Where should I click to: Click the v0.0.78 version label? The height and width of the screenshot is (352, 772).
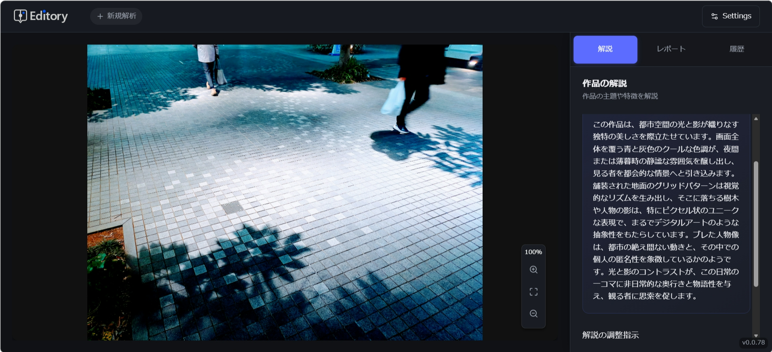[x=753, y=342]
